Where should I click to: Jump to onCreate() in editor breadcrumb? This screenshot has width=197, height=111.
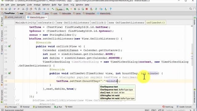click(46, 23)
